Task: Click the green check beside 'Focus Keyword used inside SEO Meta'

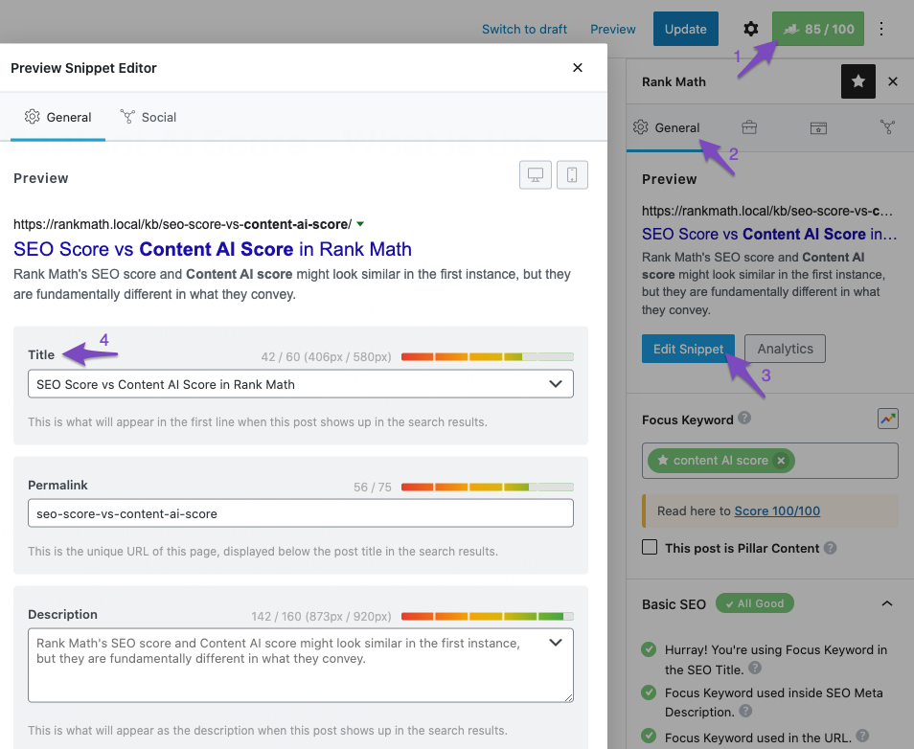Action: [649, 692]
